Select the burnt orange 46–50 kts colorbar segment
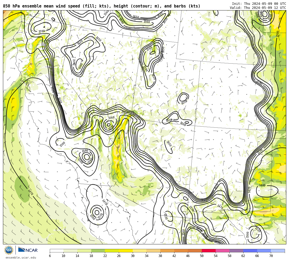The height and width of the screenshot is (261, 289). [x=195, y=251]
